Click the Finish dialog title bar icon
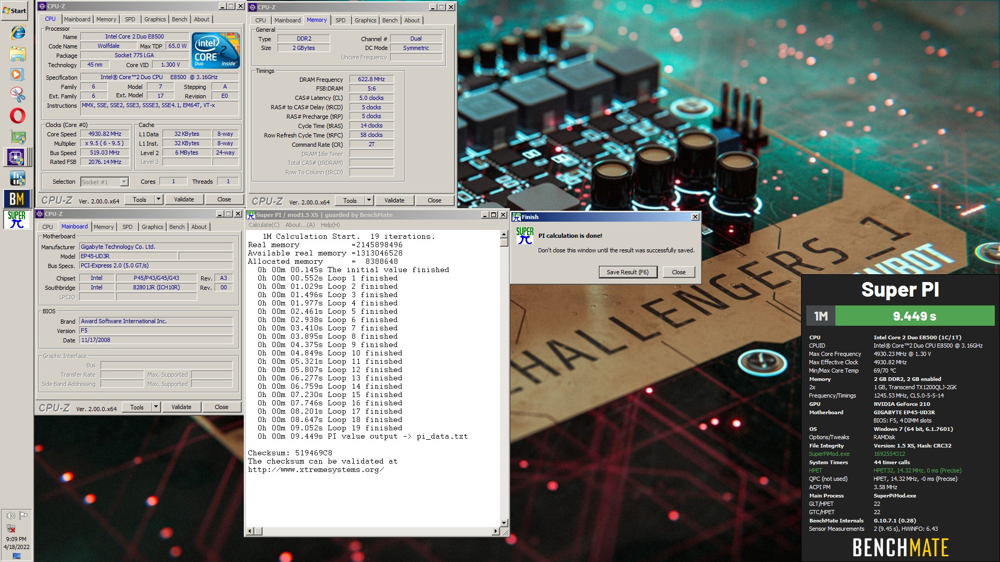The width and height of the screenshot is (1000, 562). pos(516,217)
